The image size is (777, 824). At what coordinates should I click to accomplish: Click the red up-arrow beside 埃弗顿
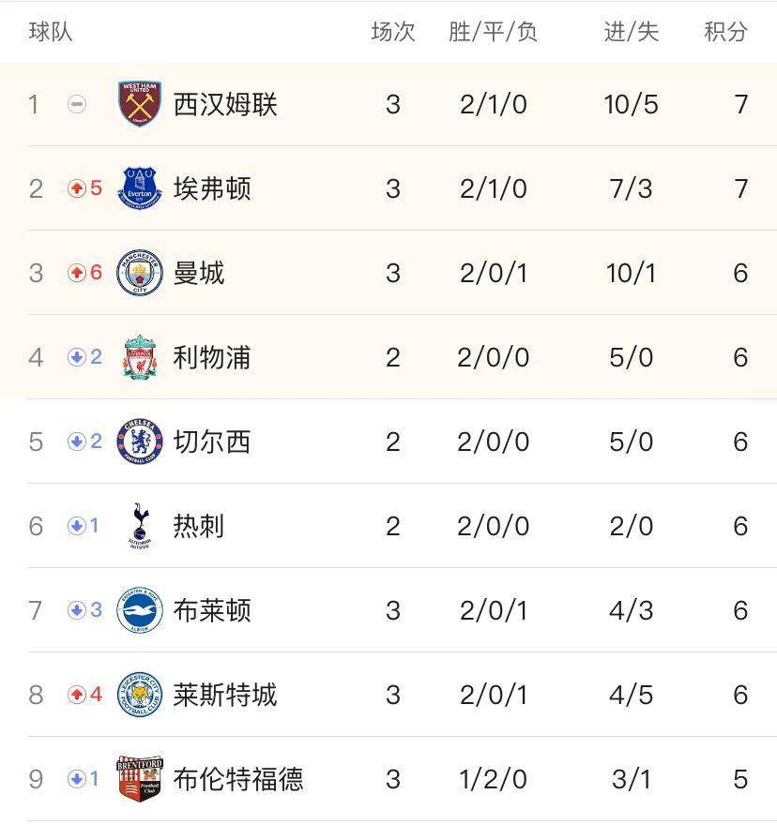coord(77,188)
